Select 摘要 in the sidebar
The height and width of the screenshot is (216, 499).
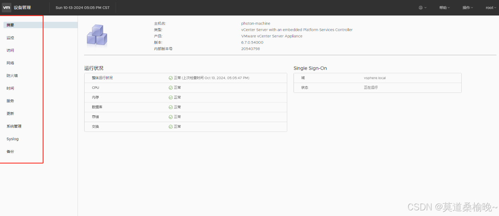40,25
